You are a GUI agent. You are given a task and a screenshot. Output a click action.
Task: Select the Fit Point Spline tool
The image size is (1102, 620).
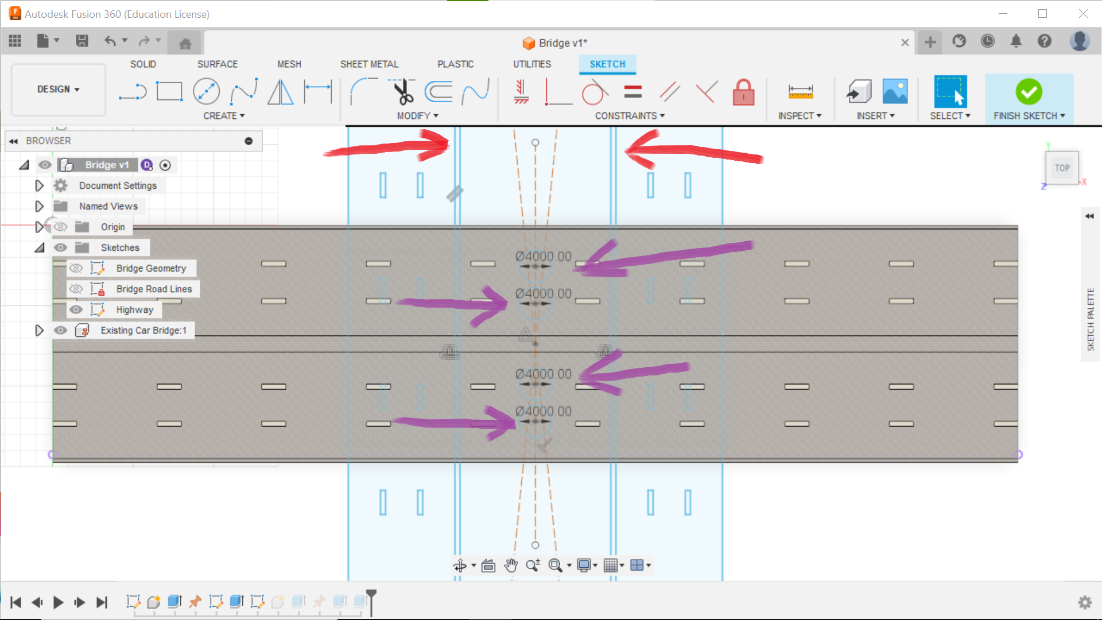point(243,92)
